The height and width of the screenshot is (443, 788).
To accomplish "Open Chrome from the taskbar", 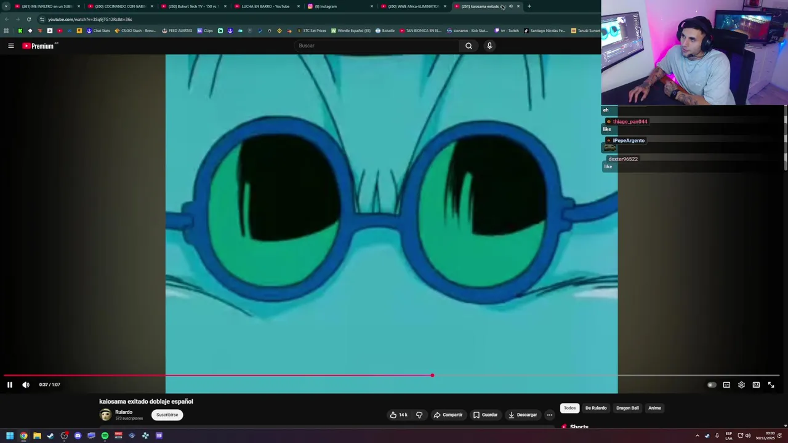I will click(23, 436).
